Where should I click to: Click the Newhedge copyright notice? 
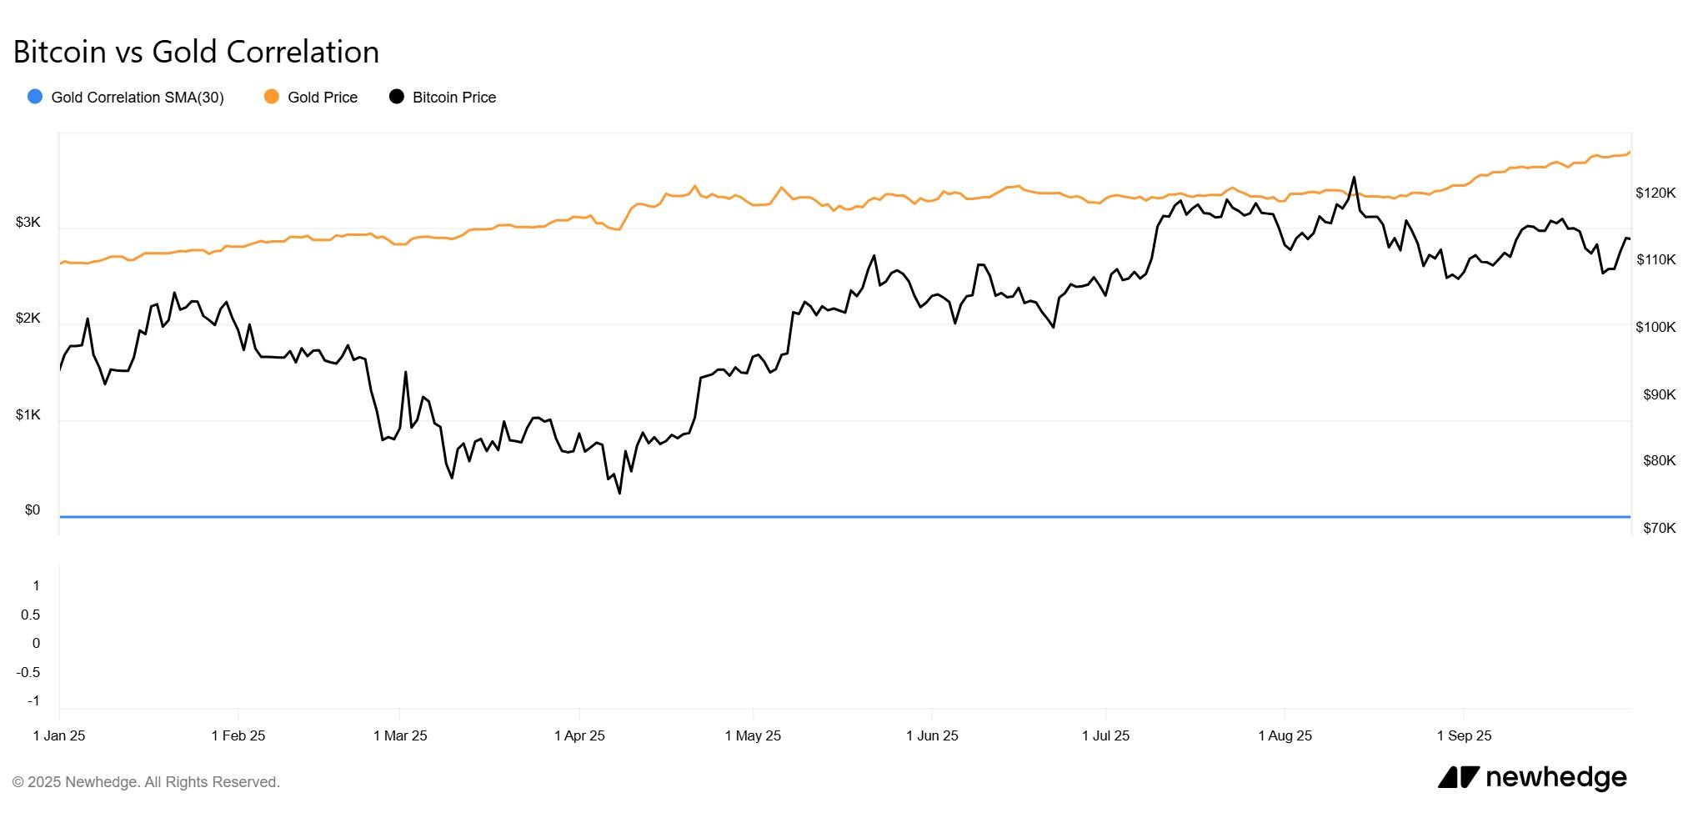[146, 782]
